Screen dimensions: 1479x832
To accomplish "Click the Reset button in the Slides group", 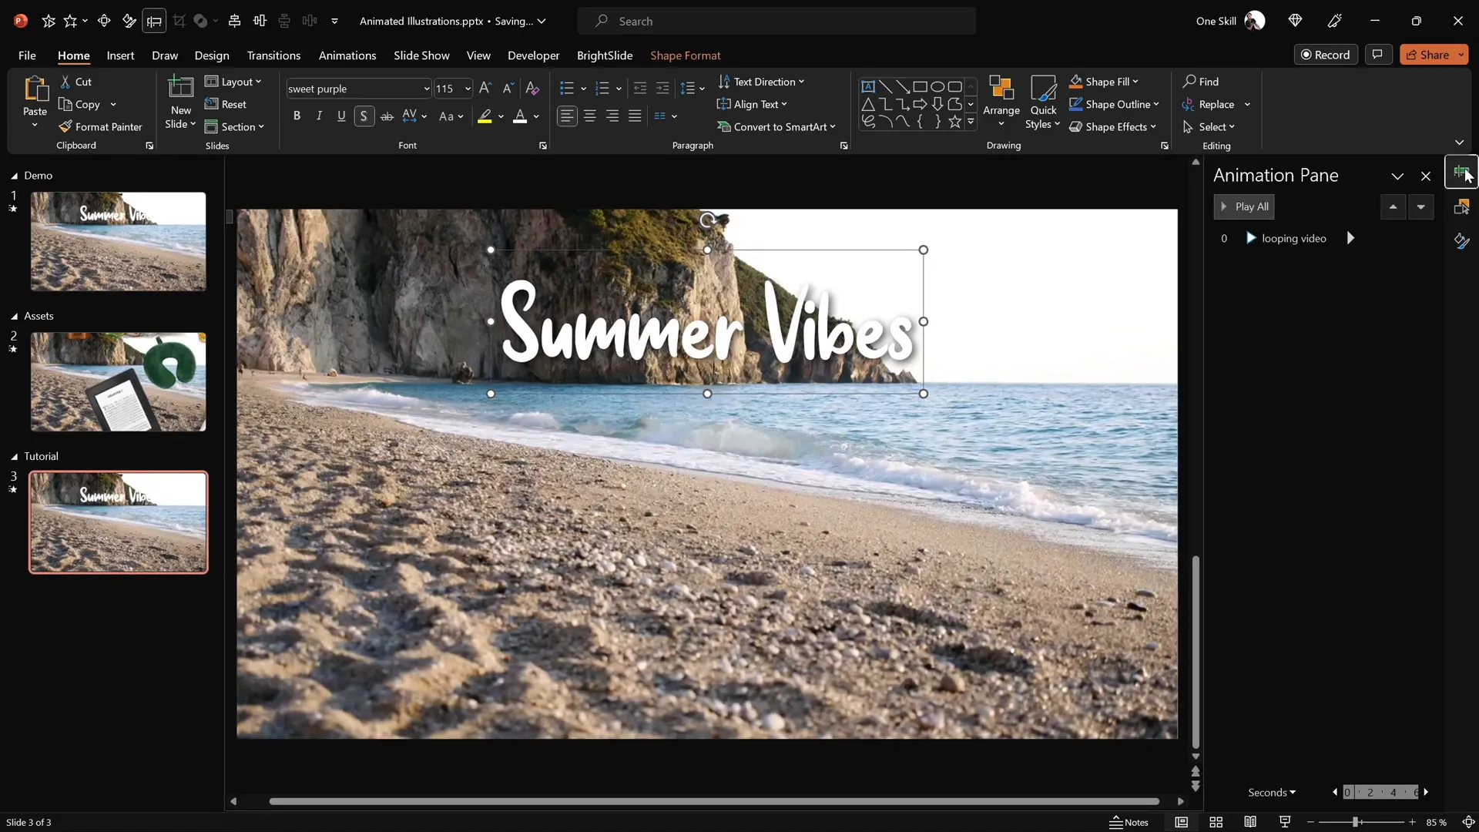I will (x=226, y=104).
